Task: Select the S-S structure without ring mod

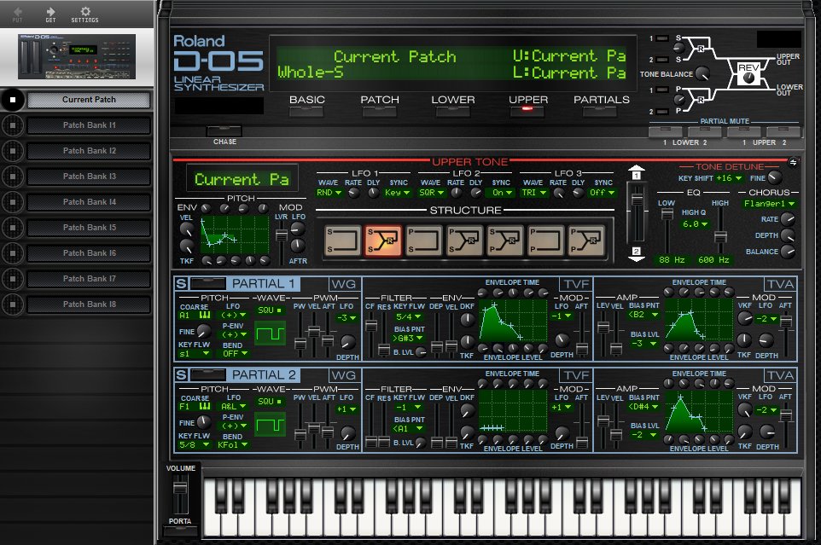Action: point(343,240)
